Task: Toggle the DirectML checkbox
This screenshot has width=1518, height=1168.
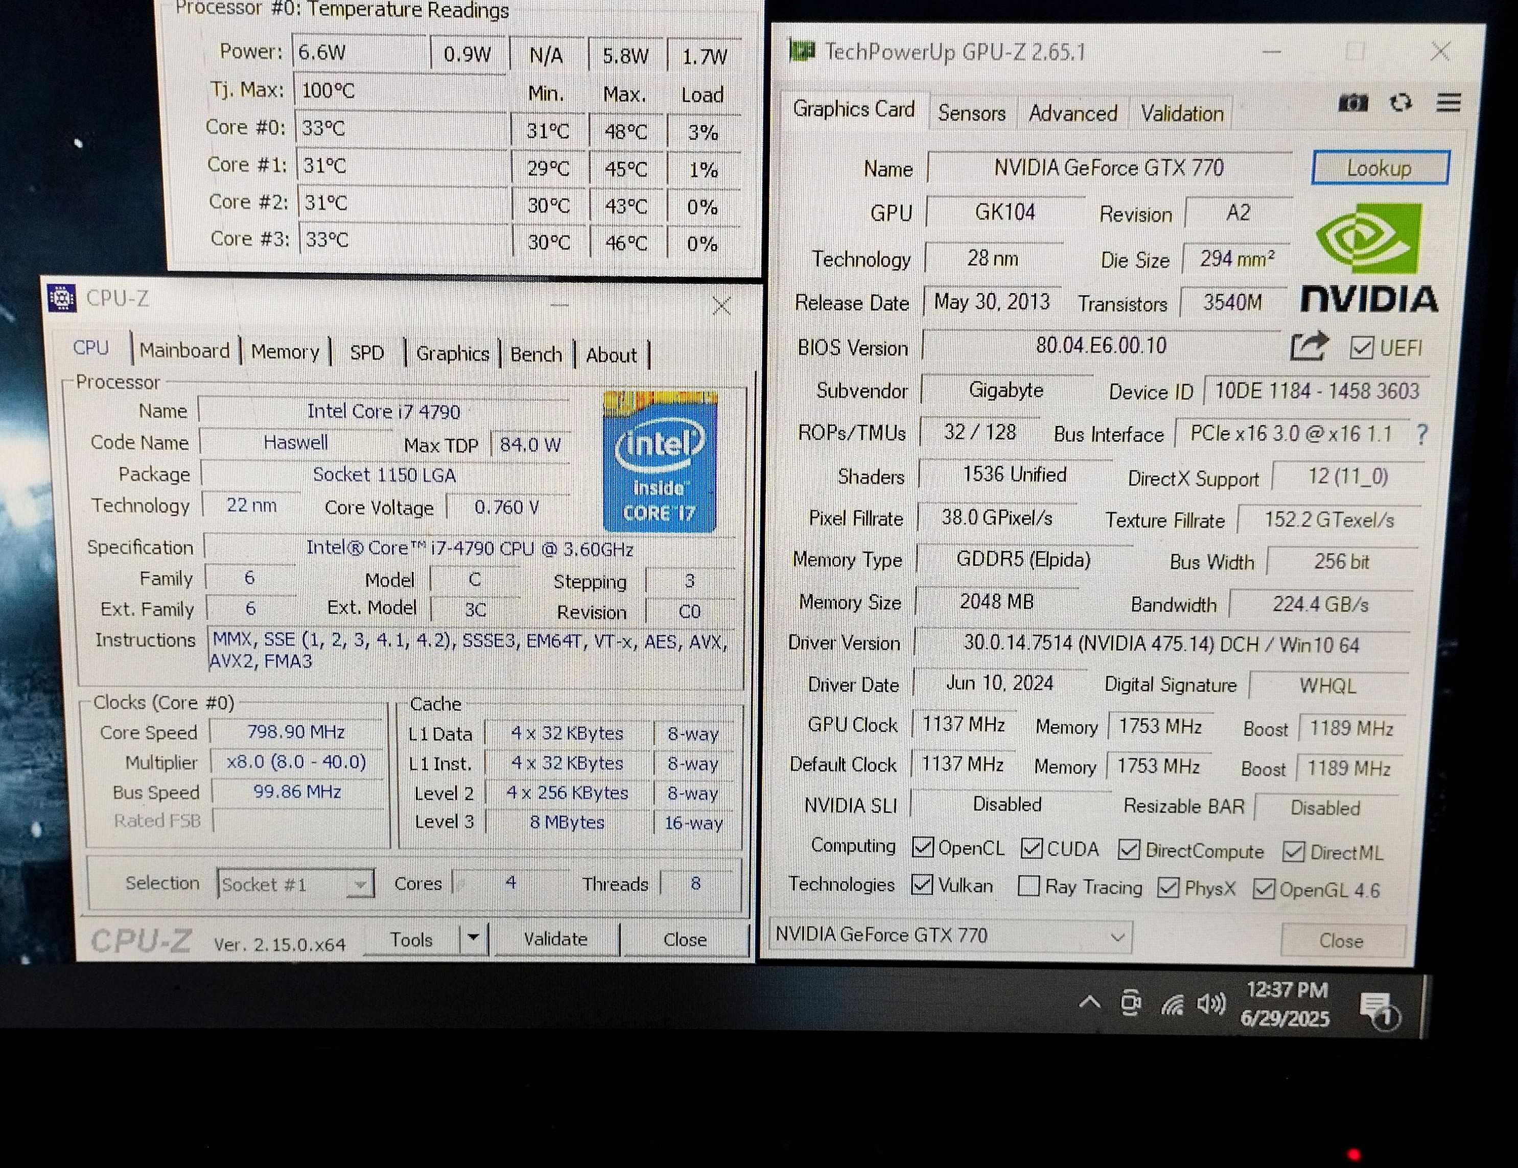Action: click(x=1294, y=852)
